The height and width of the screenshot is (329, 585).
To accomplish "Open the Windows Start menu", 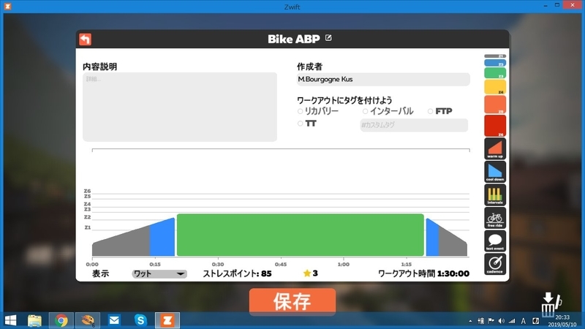I will pyautogui.click(x=10, y=320).
